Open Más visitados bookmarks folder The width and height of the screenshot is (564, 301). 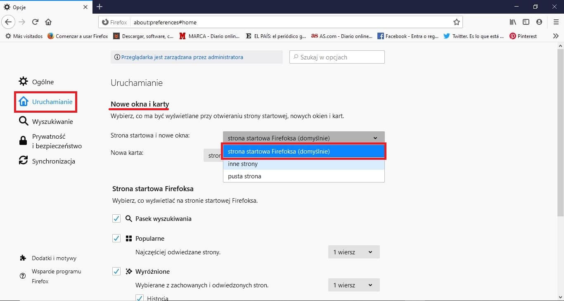click(24, 36)
